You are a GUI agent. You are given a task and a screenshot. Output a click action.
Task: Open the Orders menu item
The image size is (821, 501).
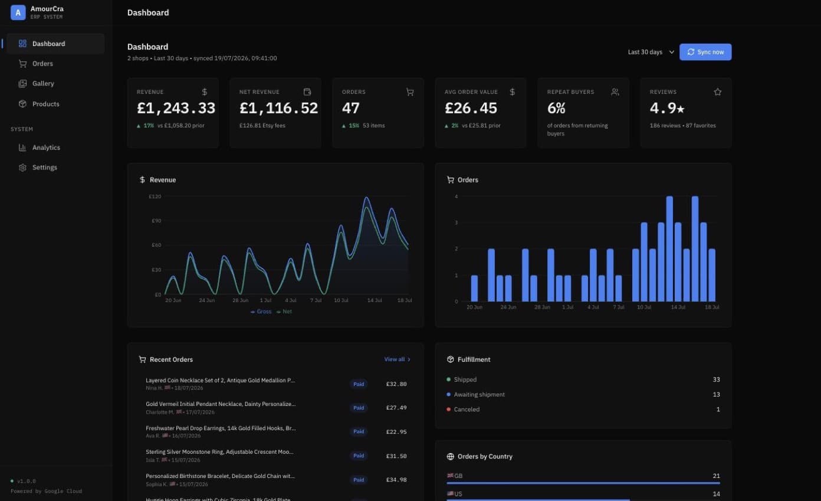click(x=55, y=64)
